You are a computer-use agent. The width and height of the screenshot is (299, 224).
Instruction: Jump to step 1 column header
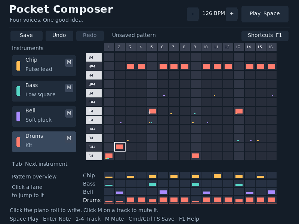(109, 47)
